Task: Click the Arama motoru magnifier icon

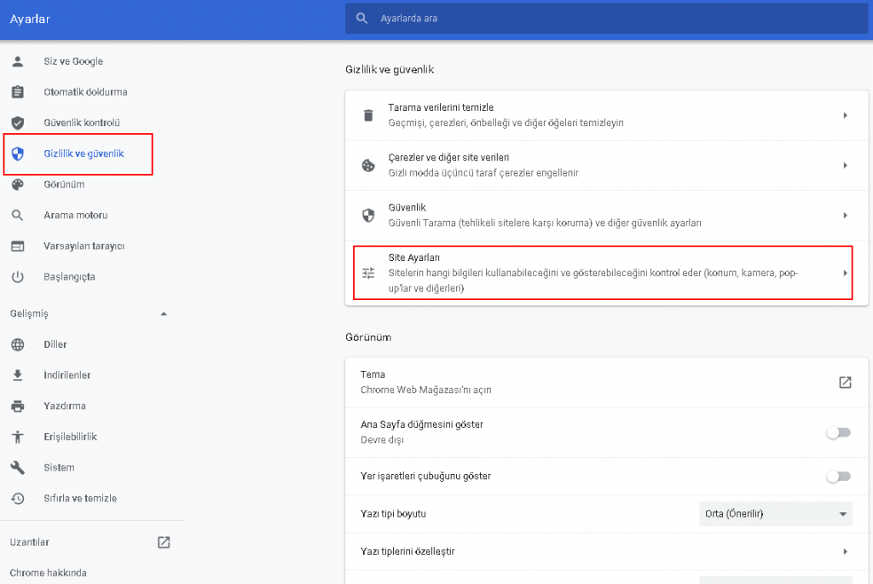Action: point(17,215)
